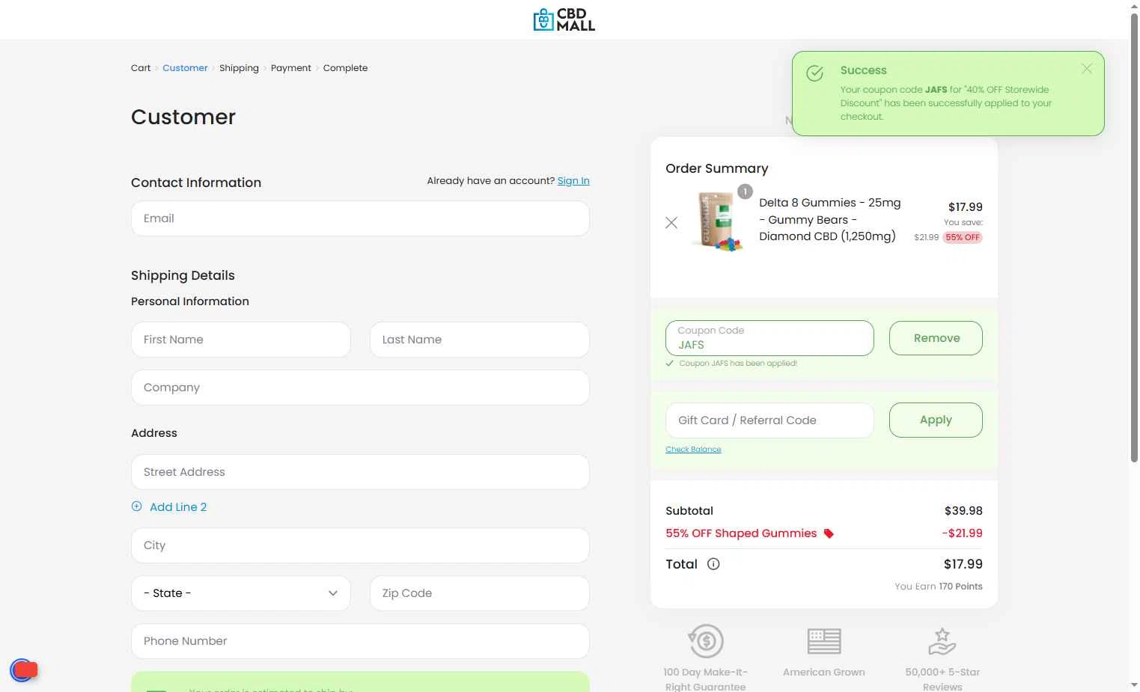Click the quantity badge on product image
The height and width of the screenshot is (692, 1140).
(x=745, y=192)
